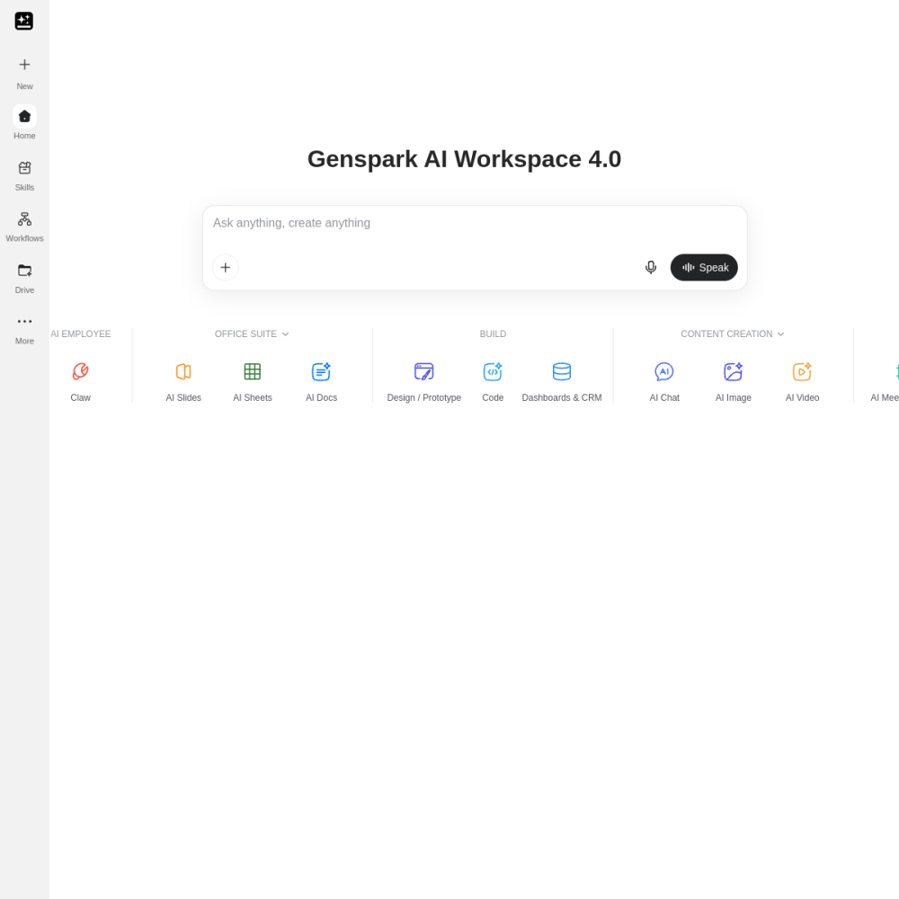This screenshot has height=899, width=899.
Task: Go to the Home section
Action: [x=24, y=122]
